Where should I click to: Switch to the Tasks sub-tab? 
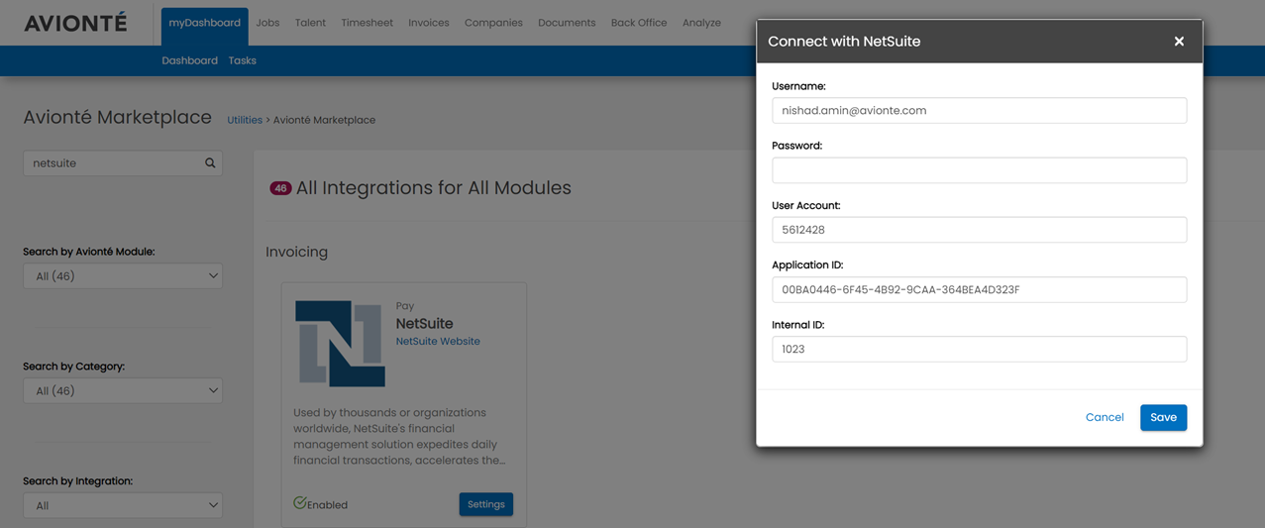point(242,60)
